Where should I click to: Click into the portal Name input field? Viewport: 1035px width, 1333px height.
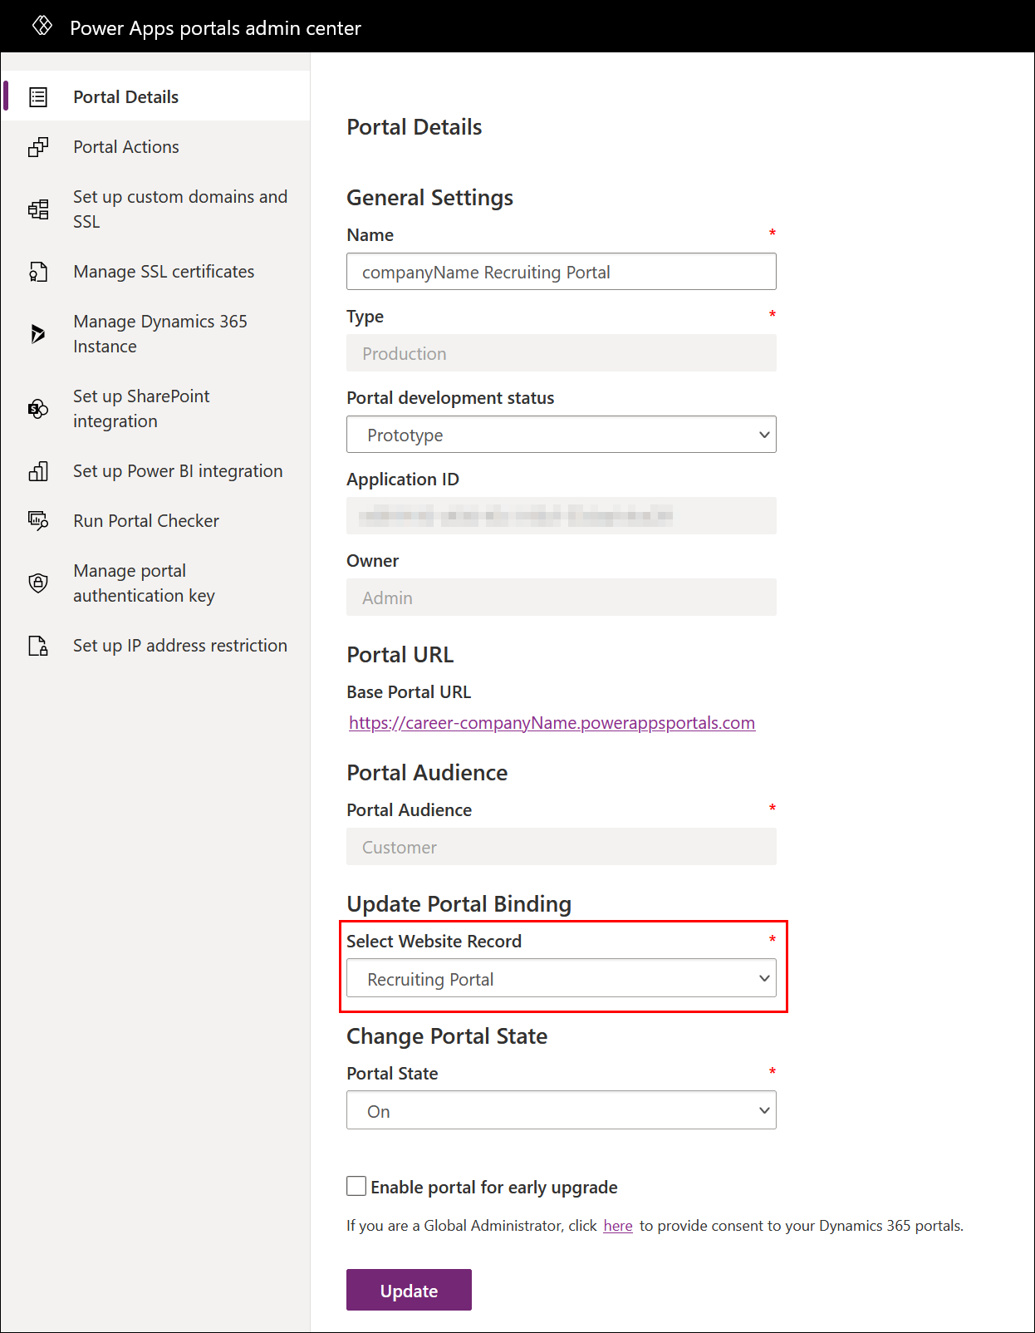[562, 272]
